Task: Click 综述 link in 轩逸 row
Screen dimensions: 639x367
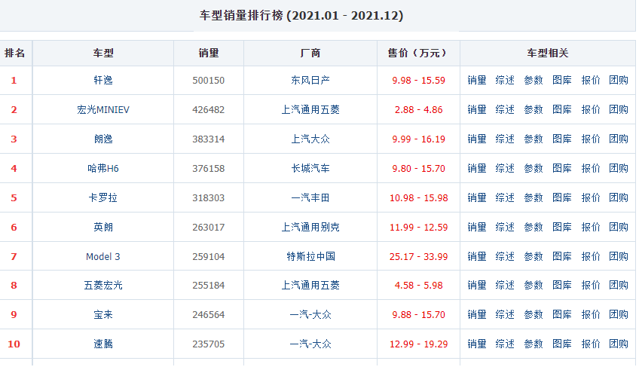Action: [505, 81]
